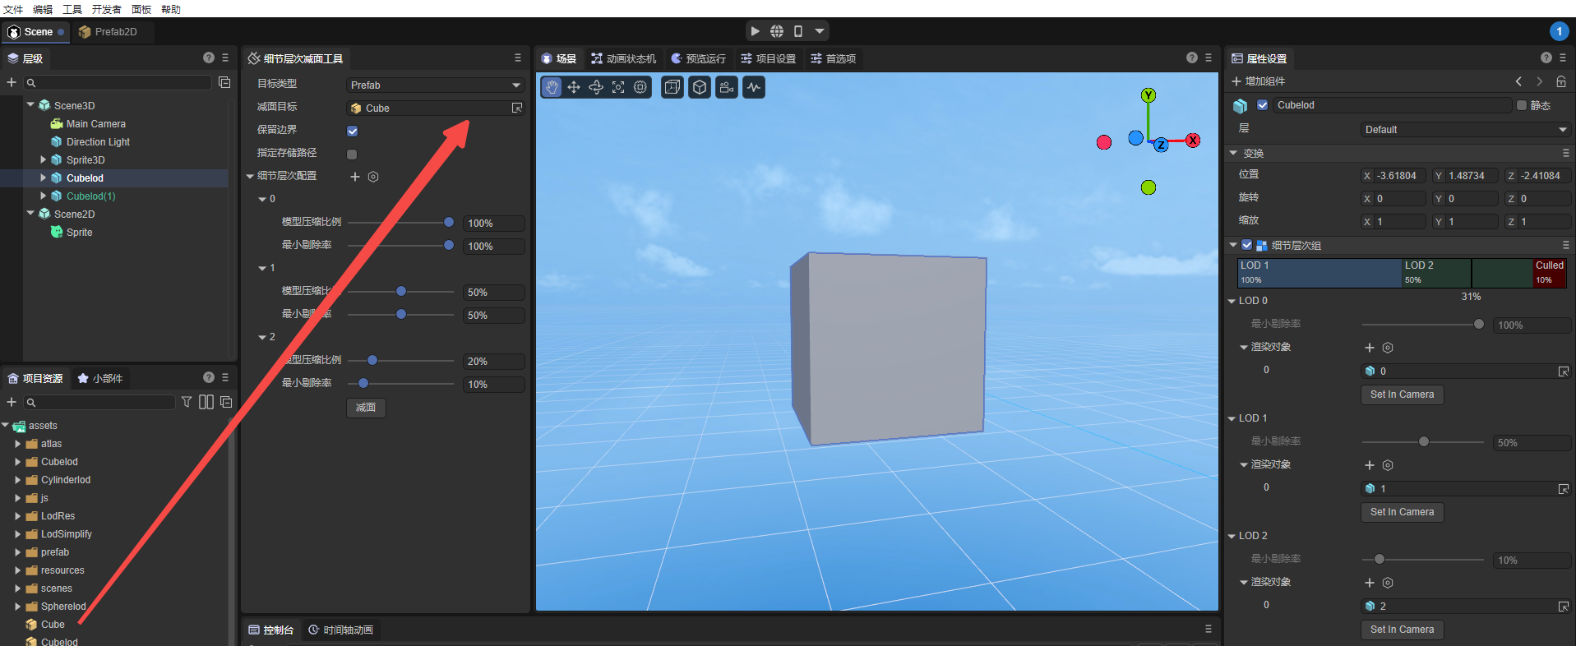Toggle the 静态 checkbox
The height and width of the screenshot is (646, 1576).
(x=1522, y=105)
